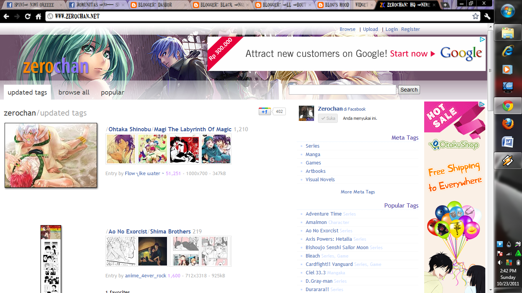Open a new tab with plus button
Screen dimensions: 522x293
click(445, 5)
